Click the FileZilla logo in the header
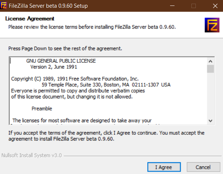The width and height of the screenshot is (223, 174). (212, 25)
